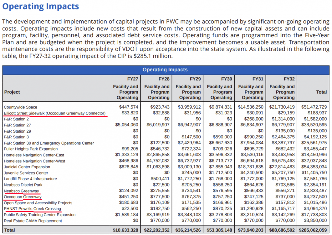Click the F&R Station 27 project name
Screen dimensions: 332x235
(18, 125)
